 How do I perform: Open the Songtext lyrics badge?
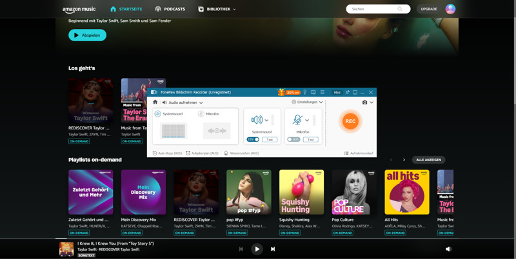(x=86, y=255)
